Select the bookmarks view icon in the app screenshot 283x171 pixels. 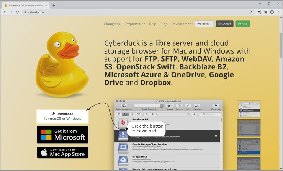pyautogui.click(x=126, y=114)
